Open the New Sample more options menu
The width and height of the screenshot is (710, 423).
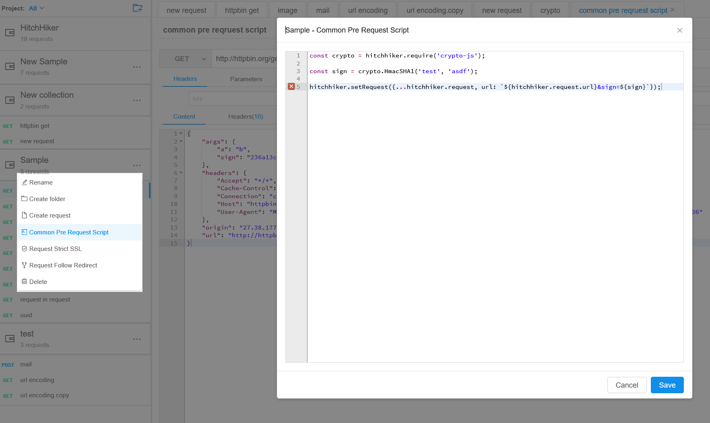(137, 67)
